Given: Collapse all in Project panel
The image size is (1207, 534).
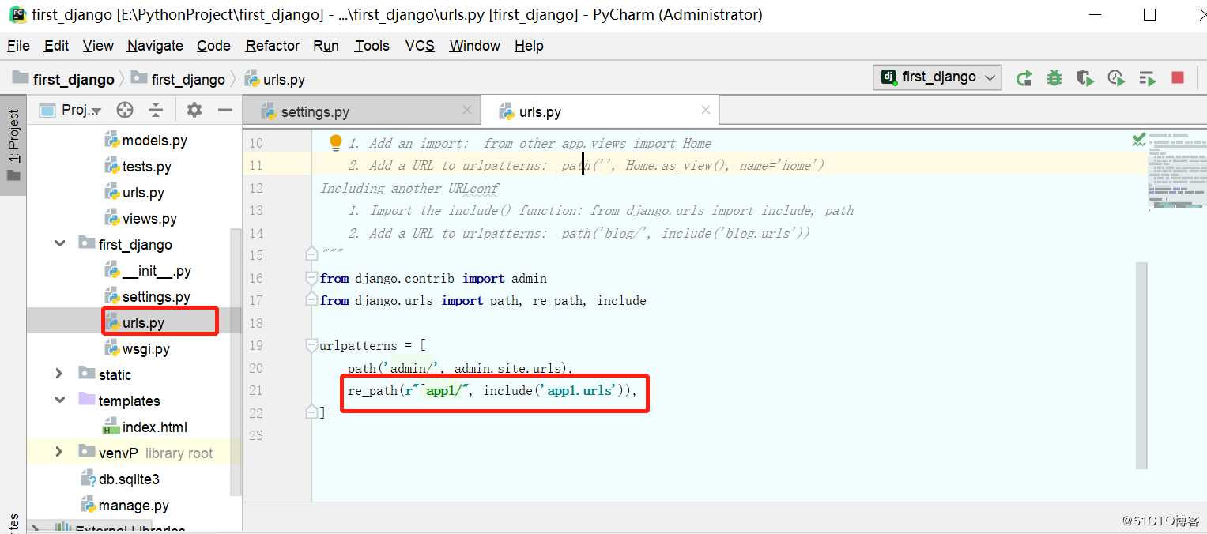Looking at the screenshot, I should 157,110.
